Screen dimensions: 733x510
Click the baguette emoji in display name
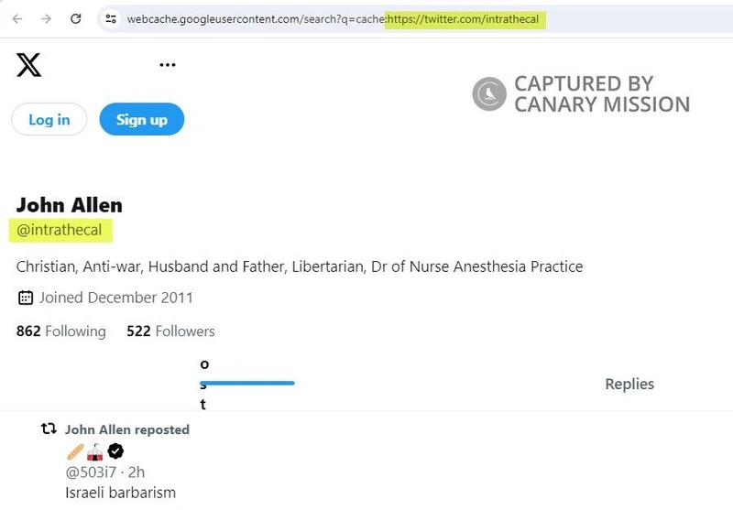[x=75, y=451]
